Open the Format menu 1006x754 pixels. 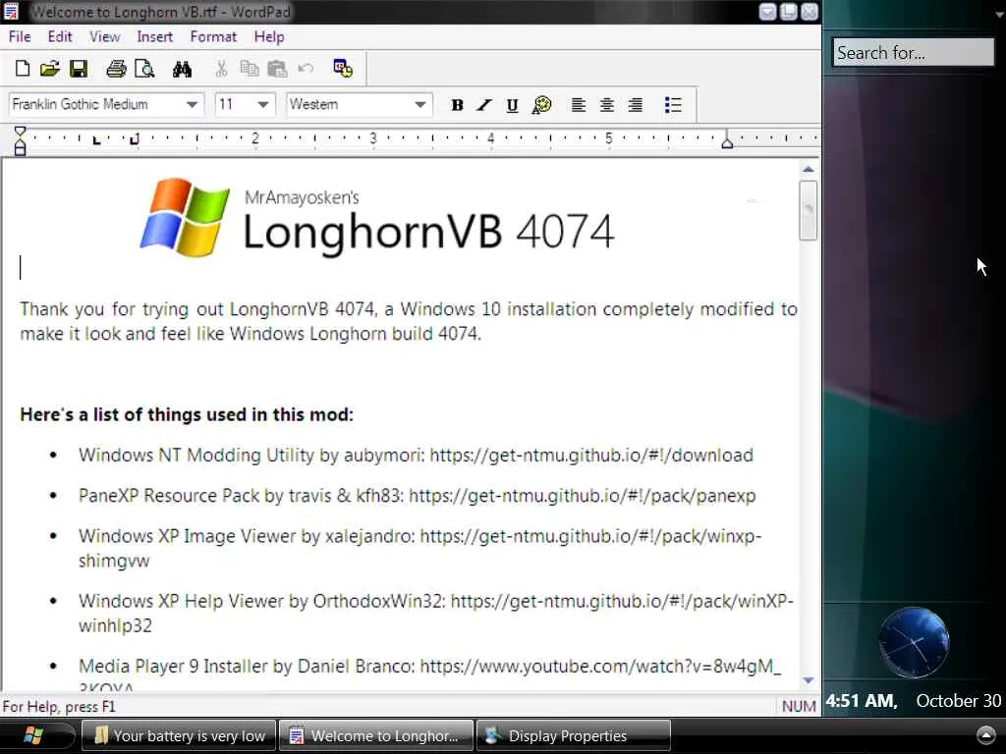pos(213,36)
